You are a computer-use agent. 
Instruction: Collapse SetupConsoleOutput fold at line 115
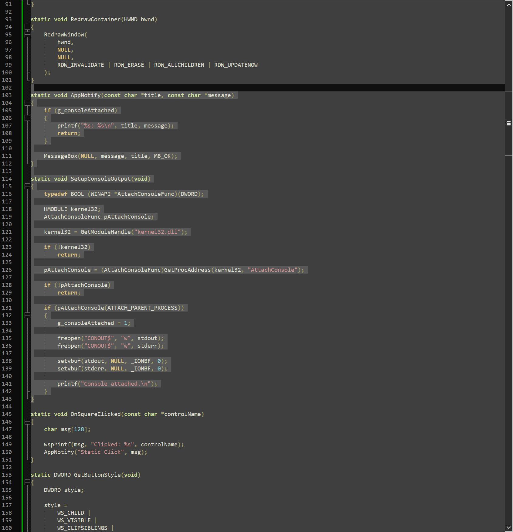27,186
